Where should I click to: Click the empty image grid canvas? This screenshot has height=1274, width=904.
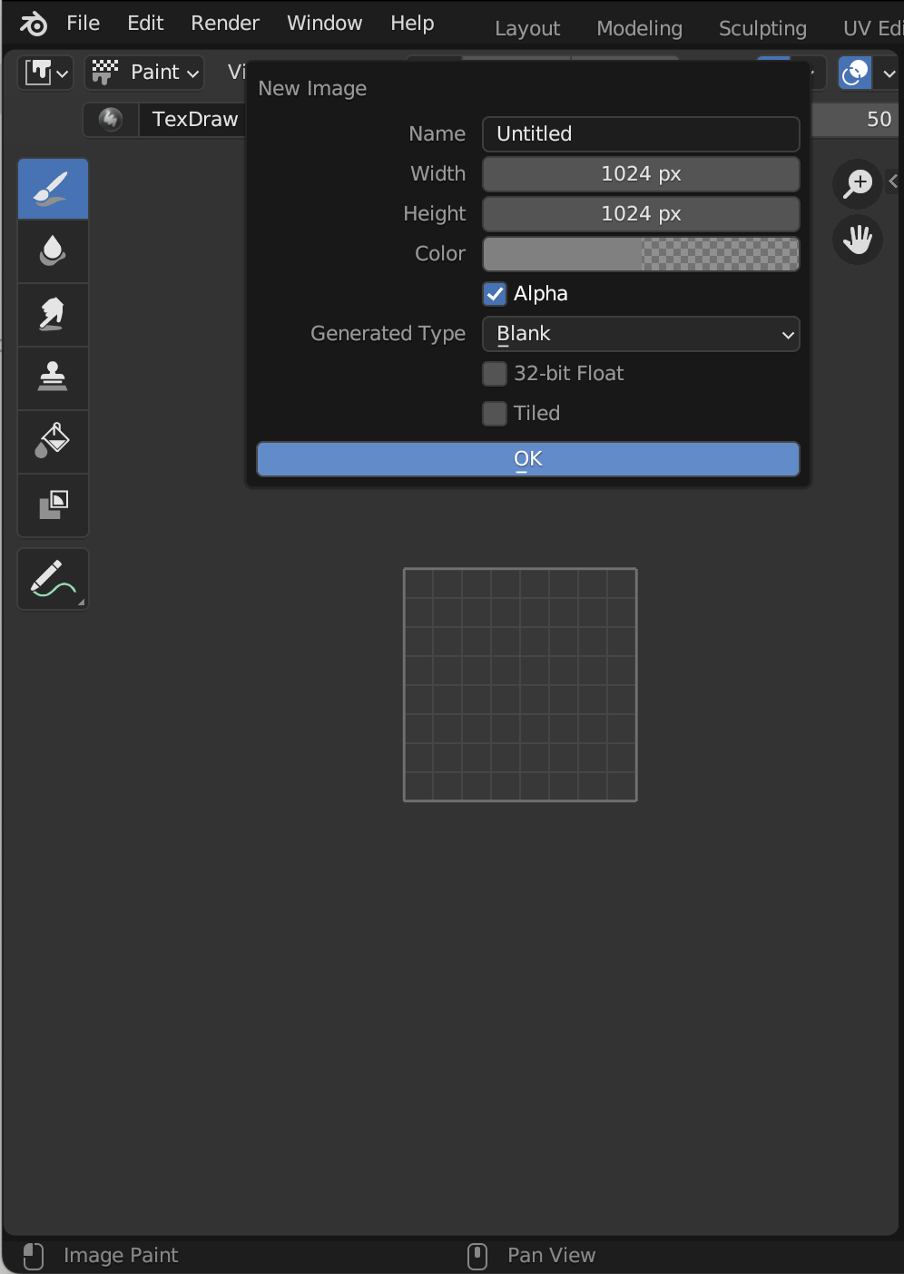[520, 685]
